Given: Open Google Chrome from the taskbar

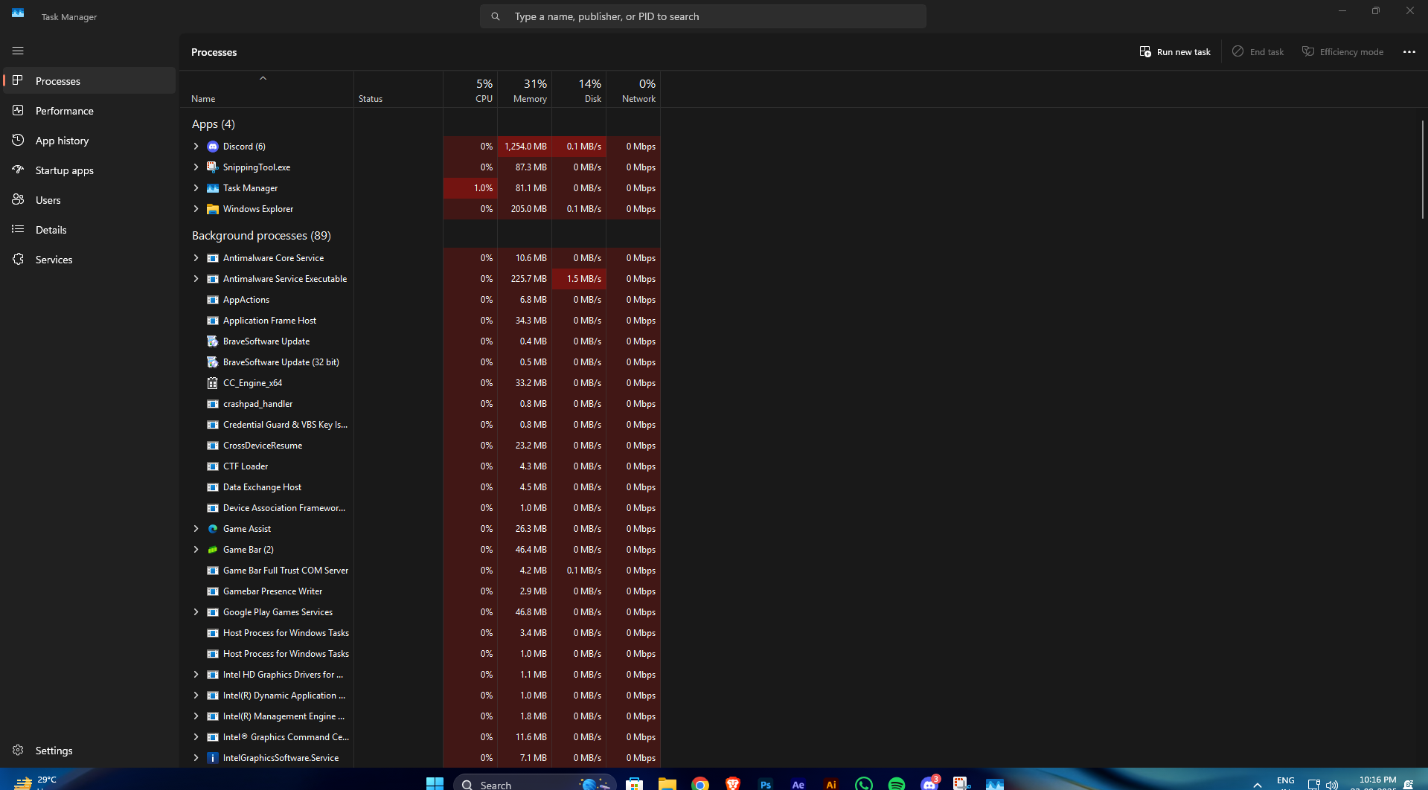Looking at the screenshot, I should pyautogui.click(x=699, y=784).
